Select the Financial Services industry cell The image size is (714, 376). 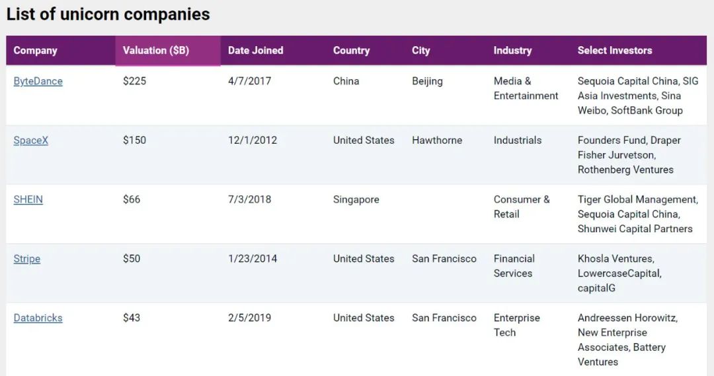pyautogui.click(x=514, y=266)
